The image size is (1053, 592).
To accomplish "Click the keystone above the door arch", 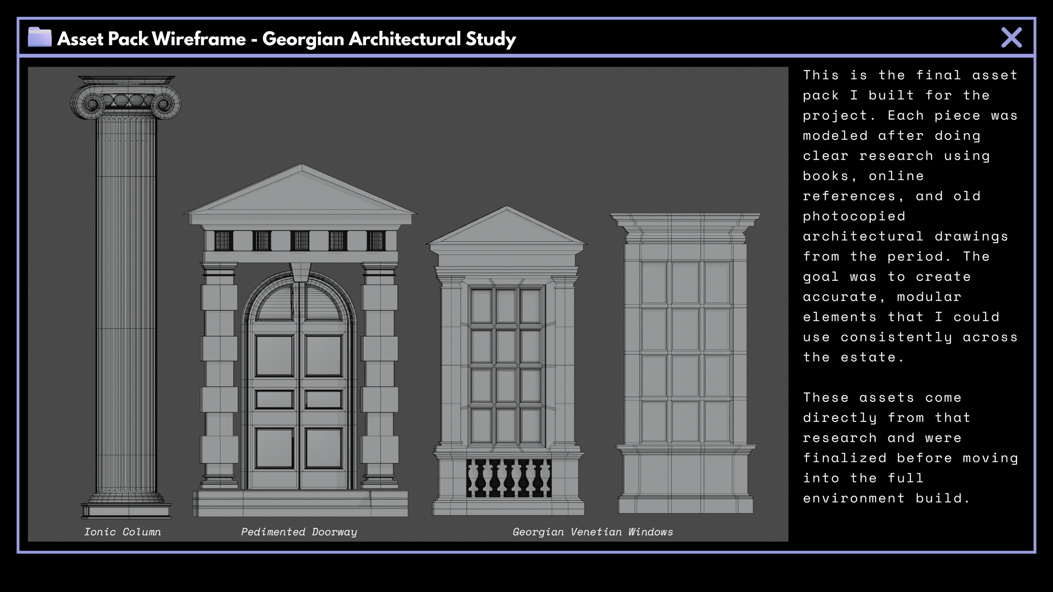I will click(x=300, y=272).
